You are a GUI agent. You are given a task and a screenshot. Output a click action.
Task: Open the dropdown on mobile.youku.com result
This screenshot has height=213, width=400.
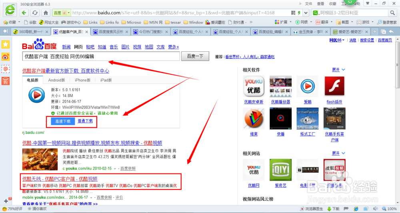pos(92,197)
